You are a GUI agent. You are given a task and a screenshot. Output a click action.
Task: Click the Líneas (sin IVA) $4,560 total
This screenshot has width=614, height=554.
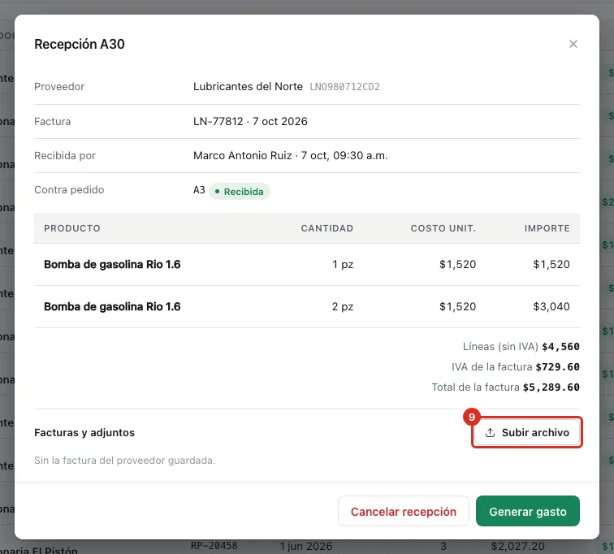(x=521, y=347)
